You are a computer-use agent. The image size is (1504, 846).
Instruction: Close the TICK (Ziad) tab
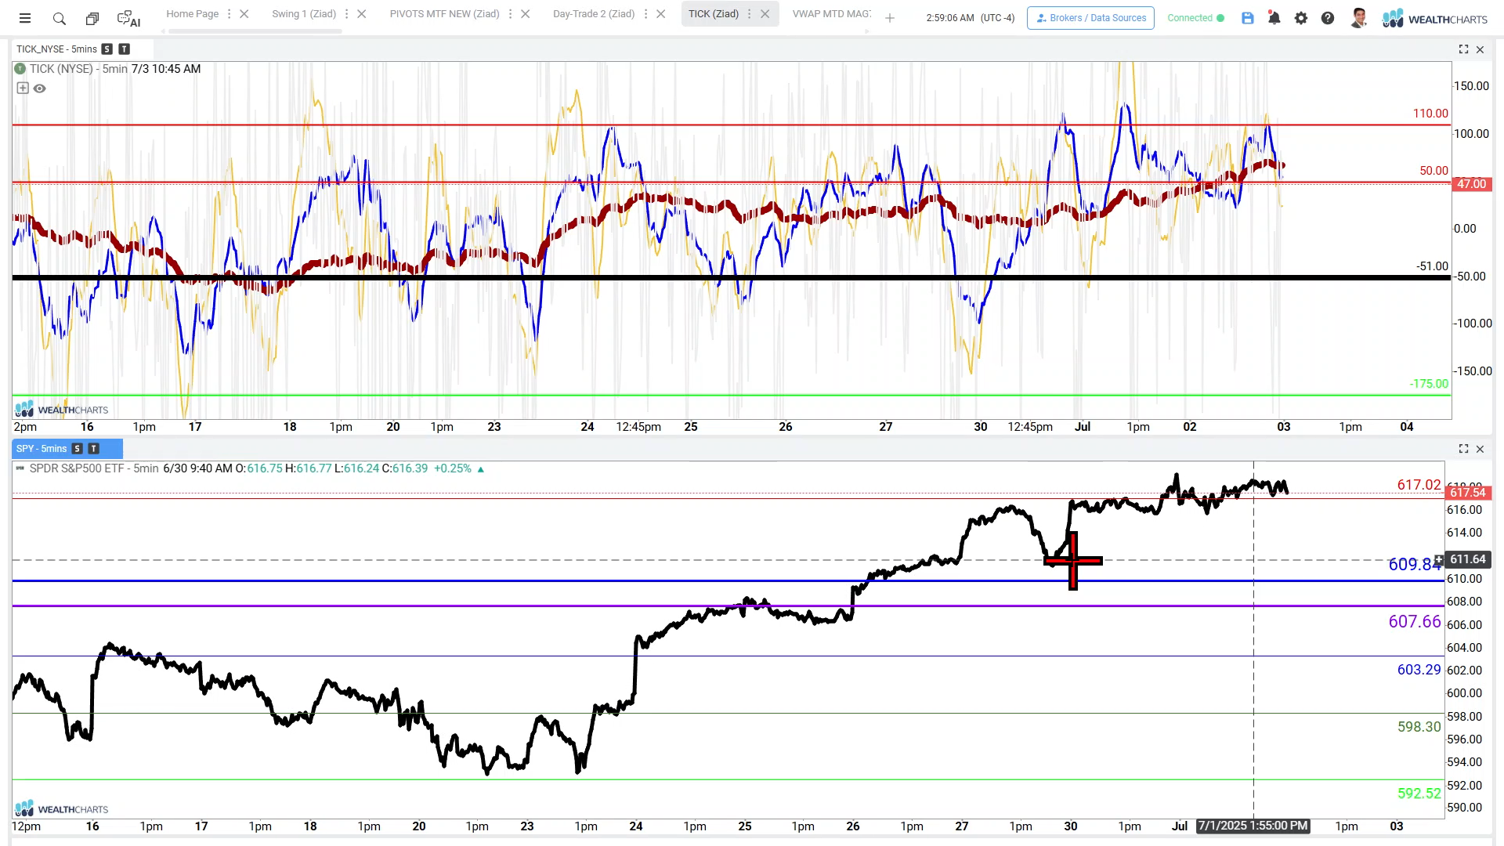765,14
